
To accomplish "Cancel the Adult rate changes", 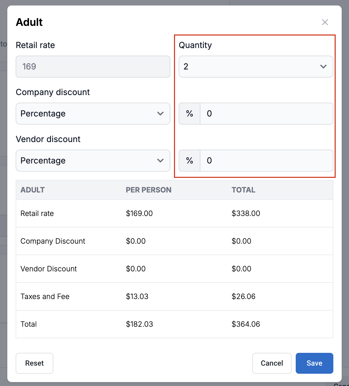I will point(272,363).
